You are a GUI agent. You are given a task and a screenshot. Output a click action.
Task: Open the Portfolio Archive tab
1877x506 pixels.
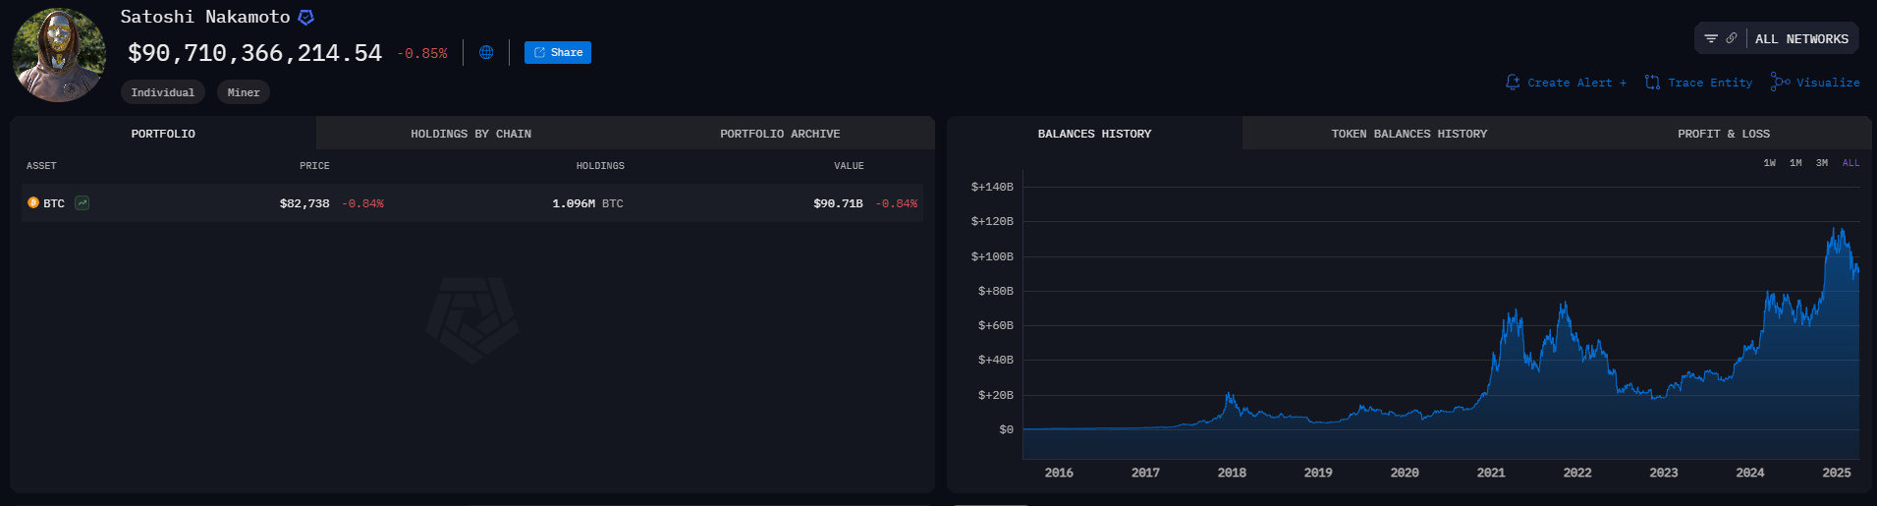click(x=780, y=134)
